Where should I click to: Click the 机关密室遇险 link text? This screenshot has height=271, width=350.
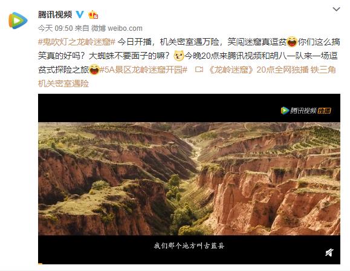pos(63,83)
